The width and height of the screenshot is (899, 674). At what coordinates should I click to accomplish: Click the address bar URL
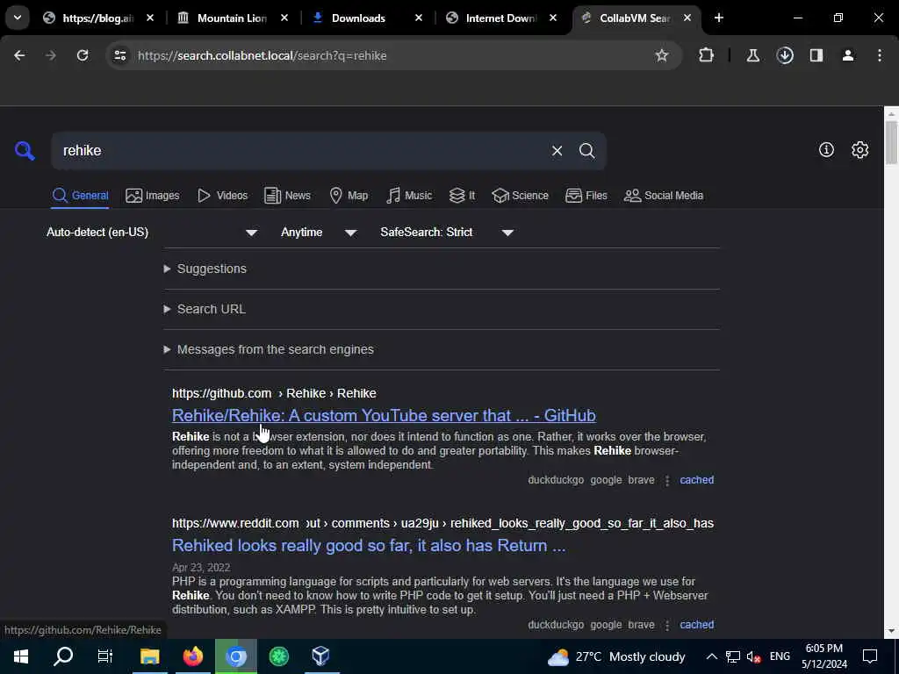(x=262, y=55)
